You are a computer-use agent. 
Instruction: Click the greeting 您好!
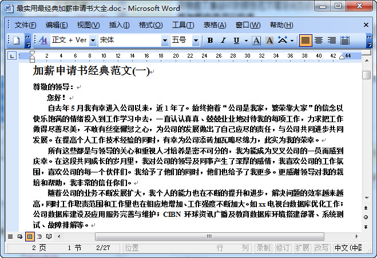point(56,98)
